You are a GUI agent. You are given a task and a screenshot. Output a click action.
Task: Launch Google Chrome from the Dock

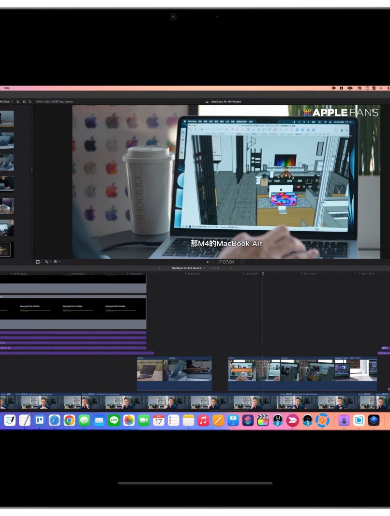point(69,421)
